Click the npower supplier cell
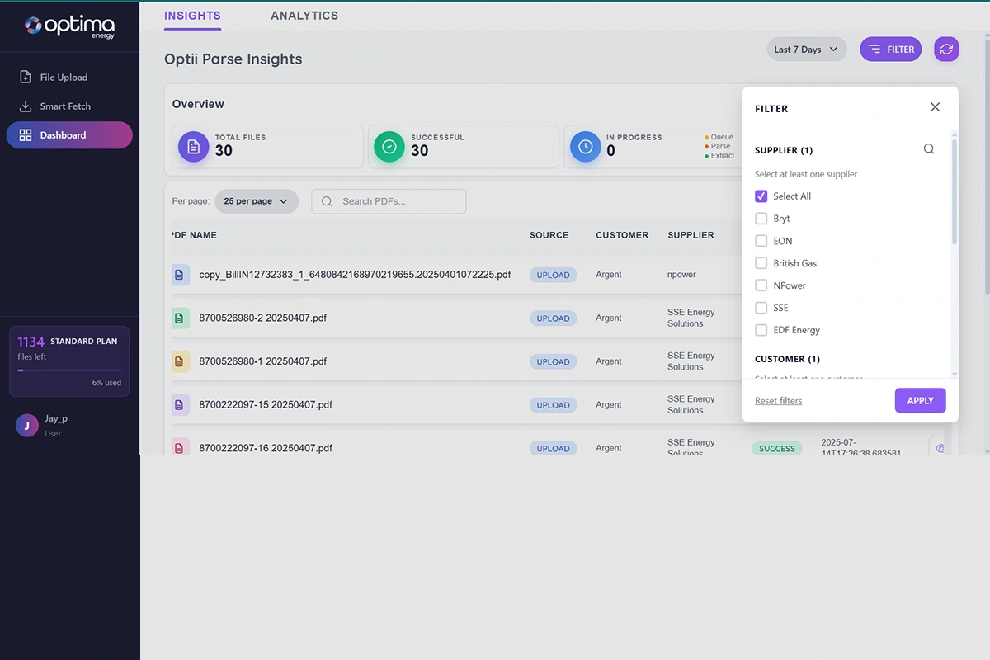Viewport: 990px width, 660px height. point(681,275)
